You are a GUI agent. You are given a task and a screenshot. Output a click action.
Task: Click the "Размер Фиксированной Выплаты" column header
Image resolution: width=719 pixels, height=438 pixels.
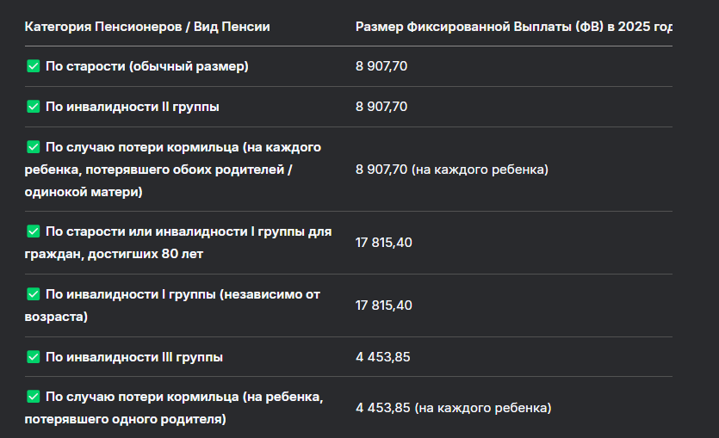click(x=513, y=27)
